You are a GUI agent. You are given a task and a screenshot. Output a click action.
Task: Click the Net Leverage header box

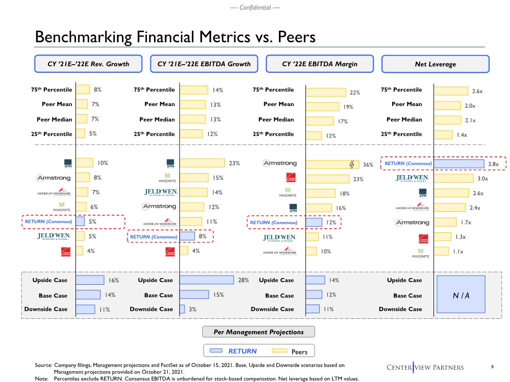(x=435, y=64)
